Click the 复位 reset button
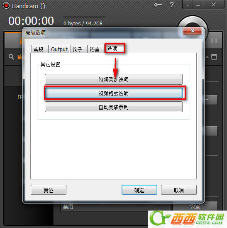 click(49, 190)
